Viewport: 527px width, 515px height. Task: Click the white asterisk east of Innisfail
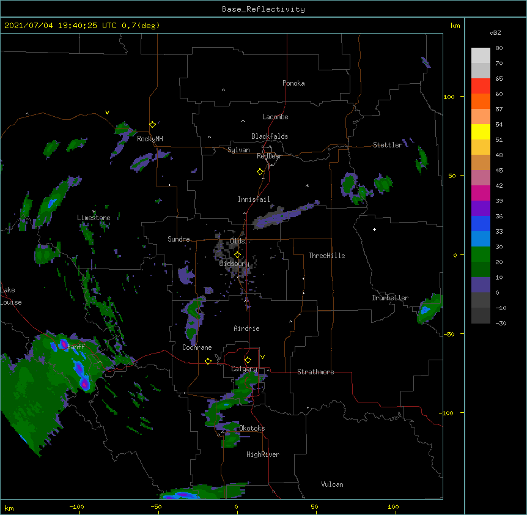[x=307, y=185]
